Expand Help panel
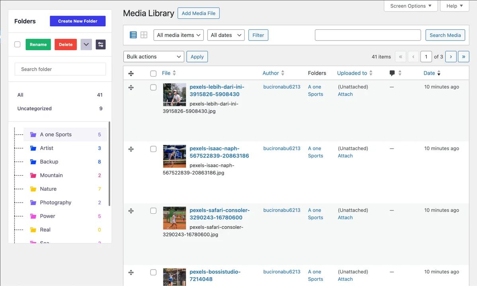The height and width of the screenshot is (286, 477). [x=454, y=6]
